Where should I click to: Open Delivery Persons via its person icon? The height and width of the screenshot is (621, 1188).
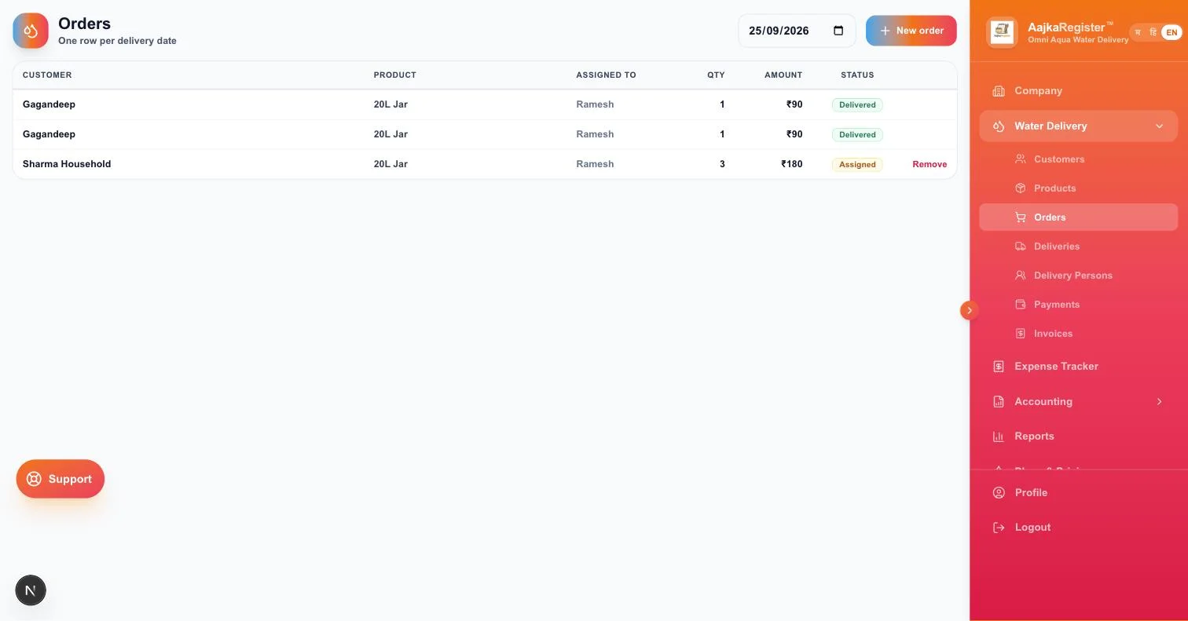click(1021, 276)
